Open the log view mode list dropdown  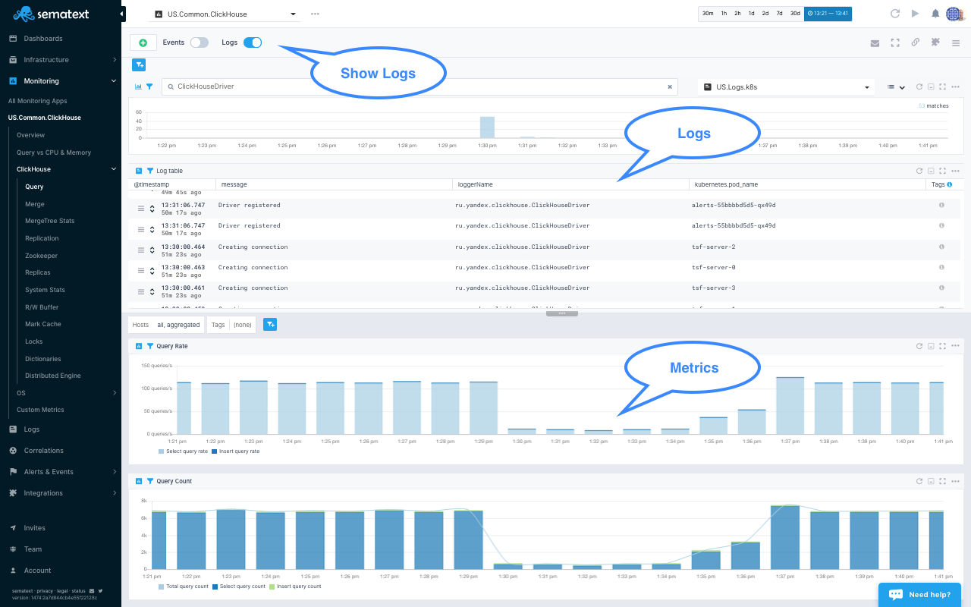tap(896, 87)
